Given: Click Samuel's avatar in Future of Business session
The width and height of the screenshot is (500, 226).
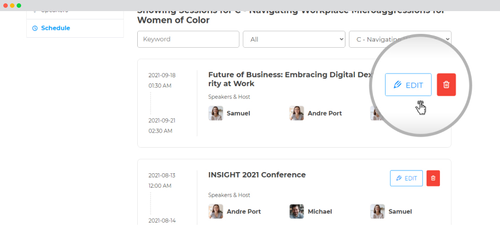Looking at the screenshot, I should tap(216, 113).
